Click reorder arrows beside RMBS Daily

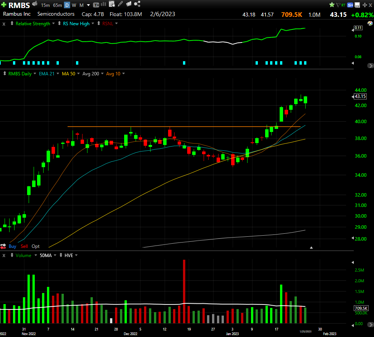[5, 73]
